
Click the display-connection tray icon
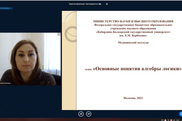[162, 120]
